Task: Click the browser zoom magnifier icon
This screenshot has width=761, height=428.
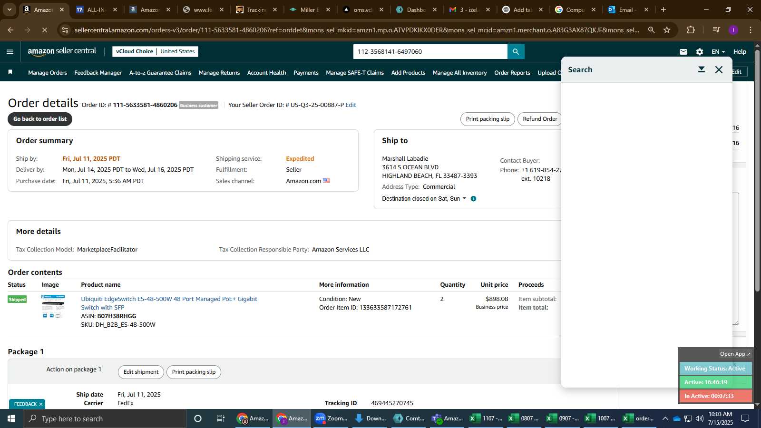Action: tap(652, 30)
